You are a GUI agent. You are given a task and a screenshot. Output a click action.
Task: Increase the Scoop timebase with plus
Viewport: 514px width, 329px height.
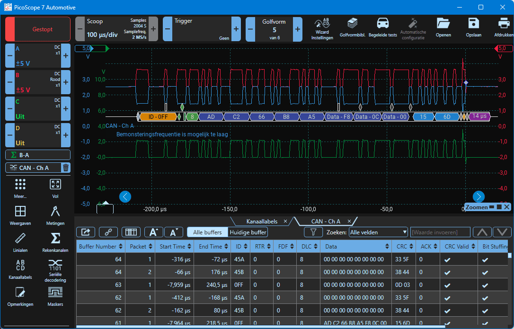(153, 29)
